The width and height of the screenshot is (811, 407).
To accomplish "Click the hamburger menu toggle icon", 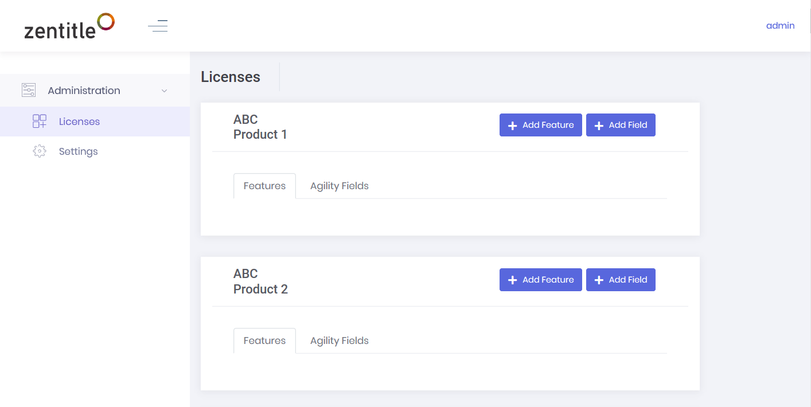I will click(x=158, y=26).
